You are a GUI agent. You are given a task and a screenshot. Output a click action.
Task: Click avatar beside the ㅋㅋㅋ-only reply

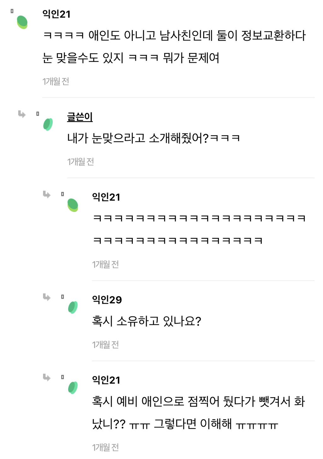coord(73,205)
